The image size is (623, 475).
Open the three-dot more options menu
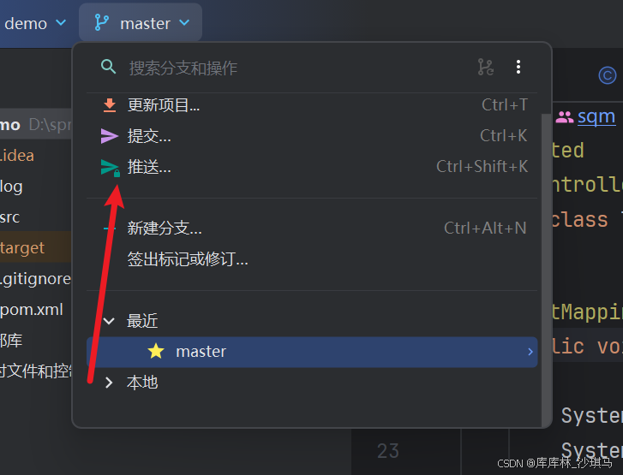tap(518, 67)
